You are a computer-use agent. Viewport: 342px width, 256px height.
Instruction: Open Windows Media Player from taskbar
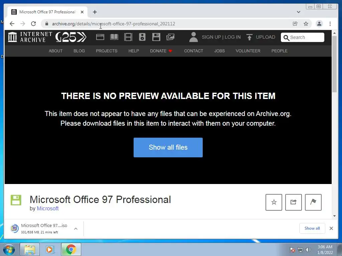pyautogui.click(x=50, y=249)
